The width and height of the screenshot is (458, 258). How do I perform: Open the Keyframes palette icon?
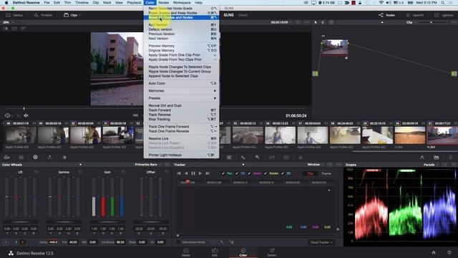point(422,158)
